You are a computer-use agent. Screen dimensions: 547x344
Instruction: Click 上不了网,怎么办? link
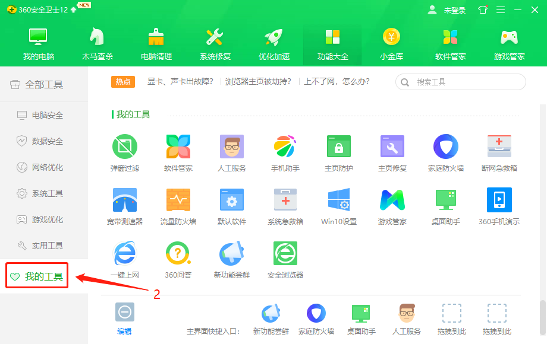[337, 81]
